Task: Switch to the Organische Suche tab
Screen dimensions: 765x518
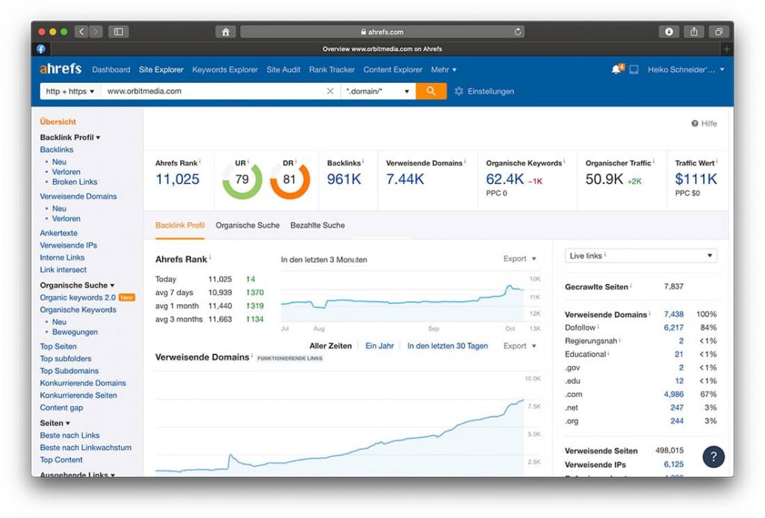Action: 247,225
